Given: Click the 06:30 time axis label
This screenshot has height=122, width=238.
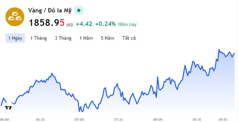Looking at the screenshot, I should tap(40, 119).
